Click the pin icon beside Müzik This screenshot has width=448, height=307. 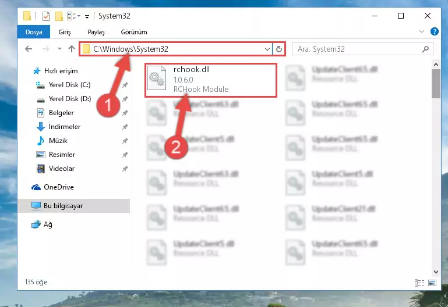pos(125,141)
